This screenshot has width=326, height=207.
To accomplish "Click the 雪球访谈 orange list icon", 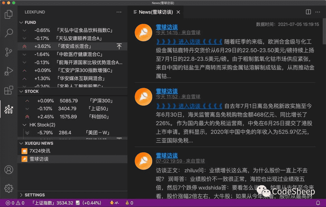I will tap(24, 159).
